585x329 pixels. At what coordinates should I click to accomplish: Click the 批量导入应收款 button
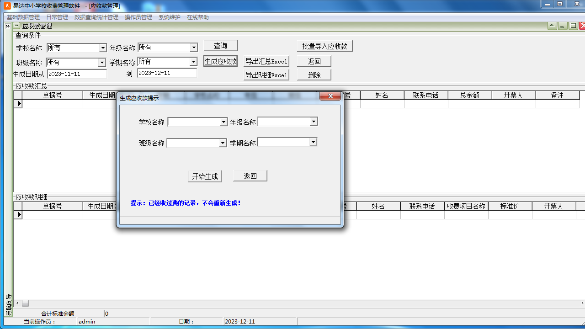(324, 46)
